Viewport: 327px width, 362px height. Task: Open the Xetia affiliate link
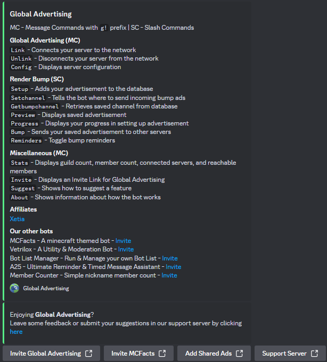[x=17, y=219]
